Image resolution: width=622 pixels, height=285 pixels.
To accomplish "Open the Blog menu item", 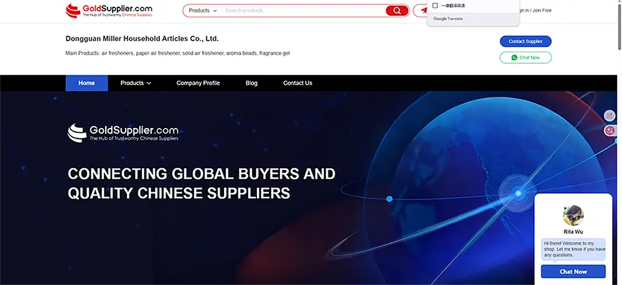I will click(x=251, y=83).
